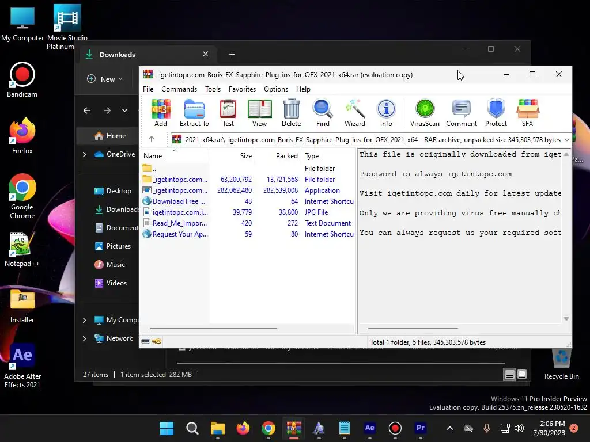Expand OneDrive in Explorer sidebar
This screenshot has width=590, height=442.
(84, 154)
